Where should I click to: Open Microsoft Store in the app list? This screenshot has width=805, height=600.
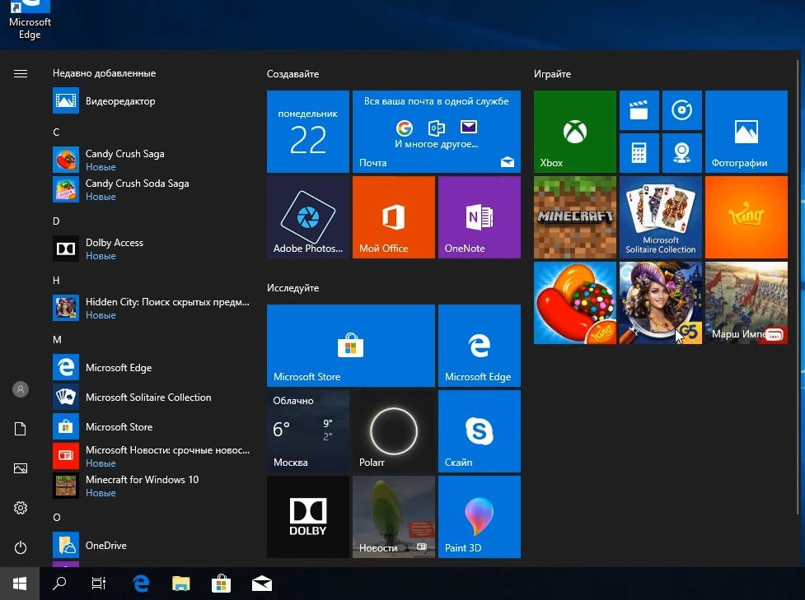click(152, 426)
